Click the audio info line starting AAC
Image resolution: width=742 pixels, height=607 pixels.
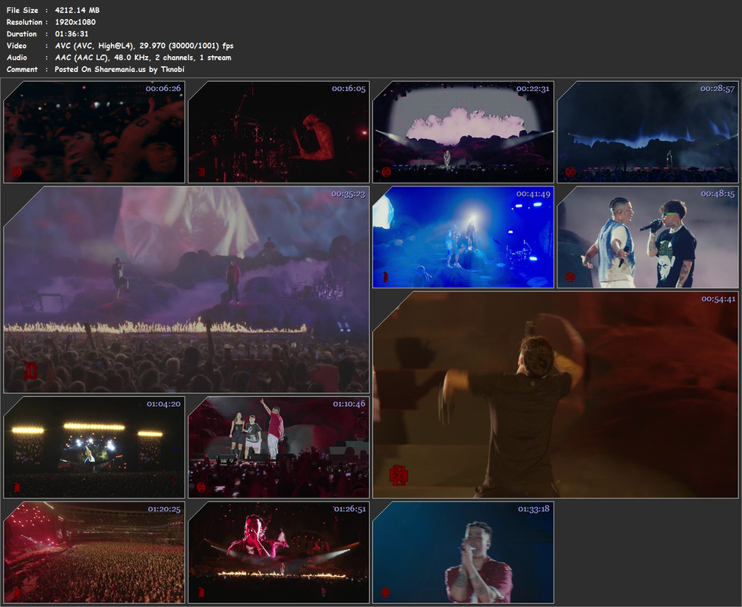pos(143,57)
